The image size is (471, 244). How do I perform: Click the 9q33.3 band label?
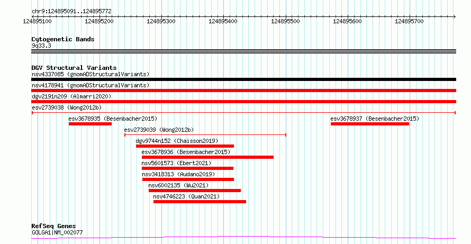pos(41,46)
